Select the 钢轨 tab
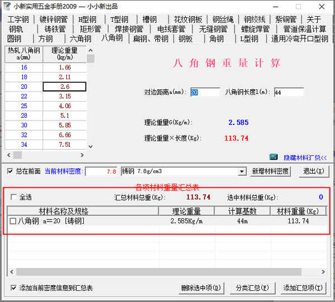The width and height of the screenshot is (335, 302). [16, 29]
